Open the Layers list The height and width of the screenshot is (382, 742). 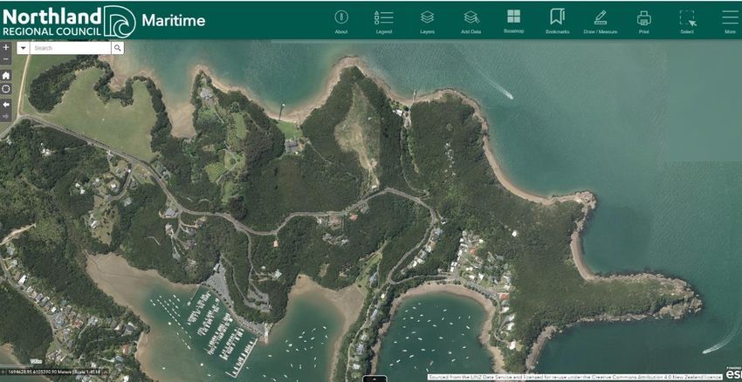427,19
